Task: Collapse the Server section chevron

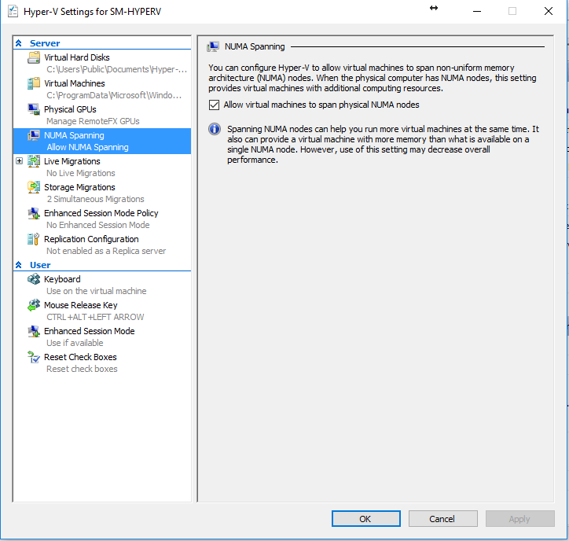Action: point(19,43)
